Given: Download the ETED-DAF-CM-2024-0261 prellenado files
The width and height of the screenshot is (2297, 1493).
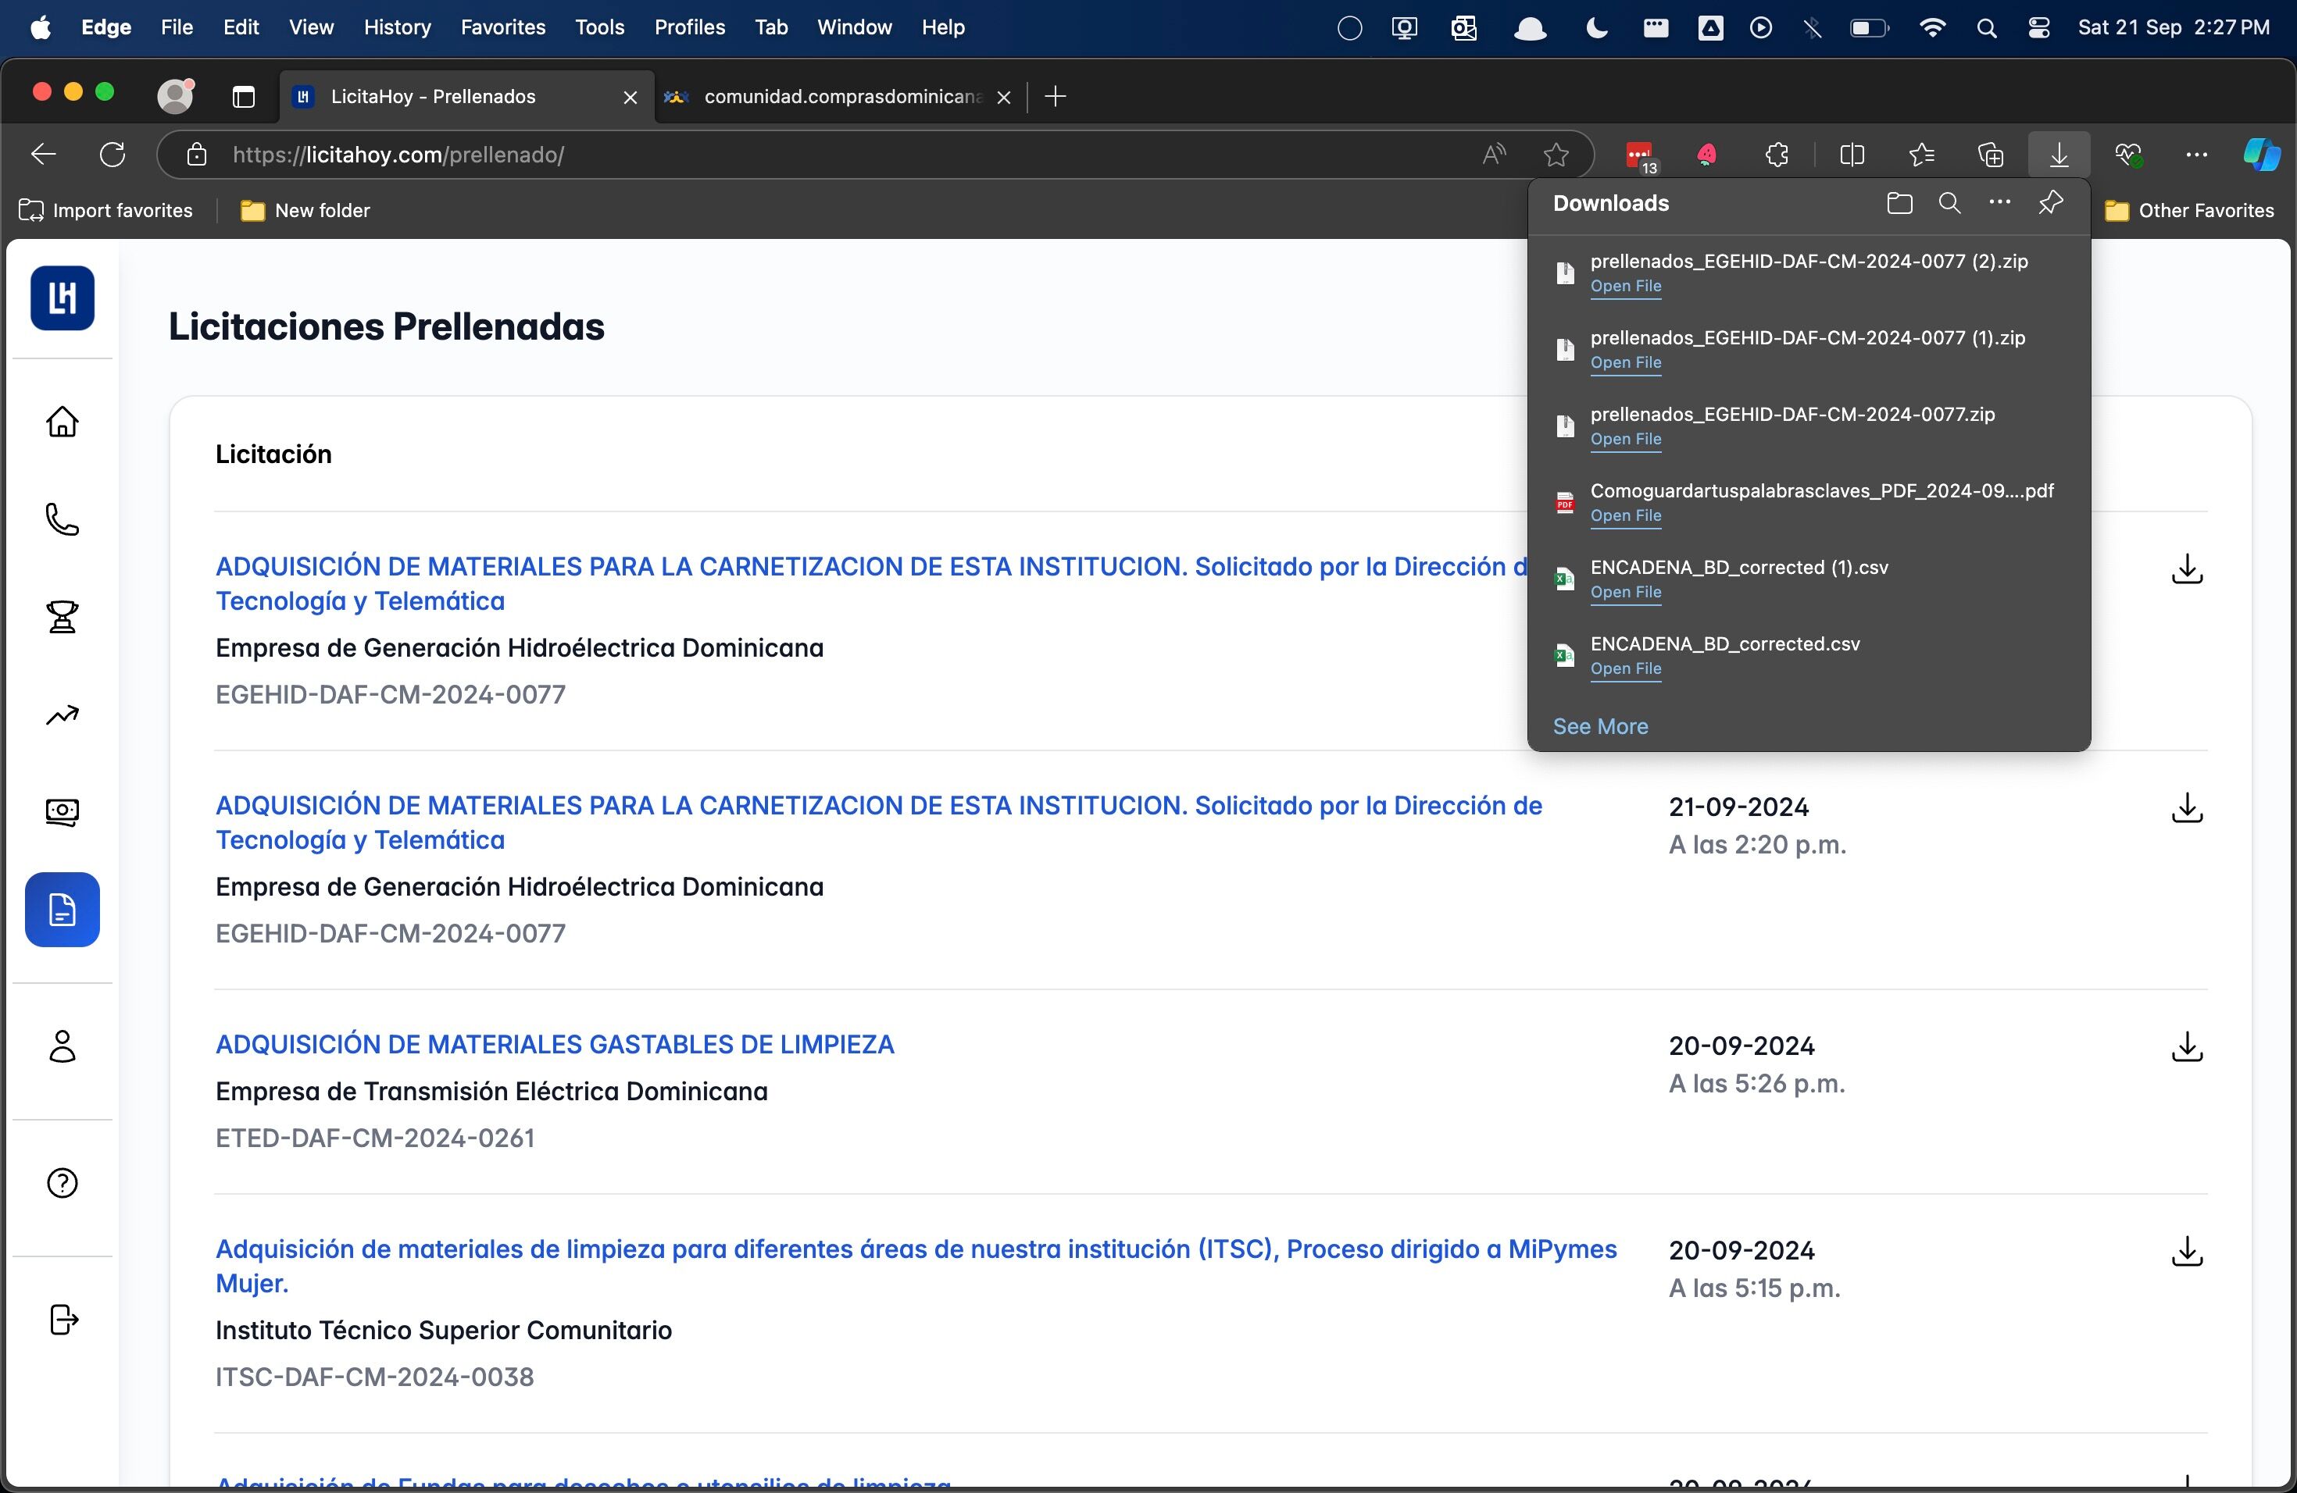Looking at the screenshot, I should (x=2186, y=1046).
